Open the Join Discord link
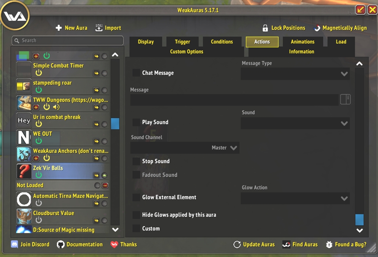Screen dimensions: 378x257 click(30, 245)
